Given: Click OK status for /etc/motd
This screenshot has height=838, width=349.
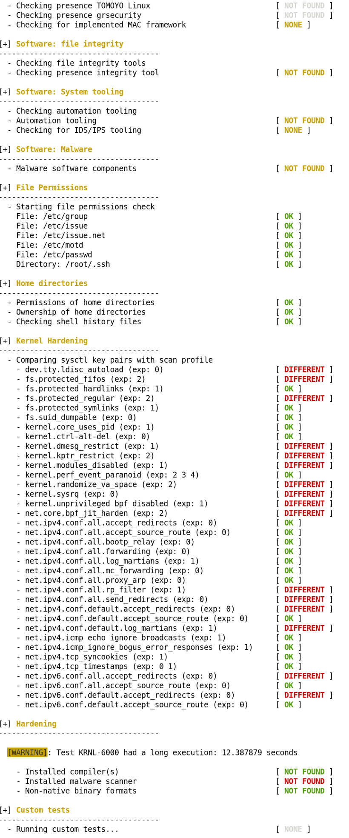Looking at the screenshot, I should click(x=289, y=245).
